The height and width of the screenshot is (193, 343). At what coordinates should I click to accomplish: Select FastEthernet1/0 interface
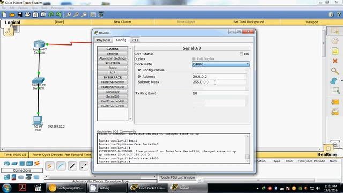coord(113,87)
